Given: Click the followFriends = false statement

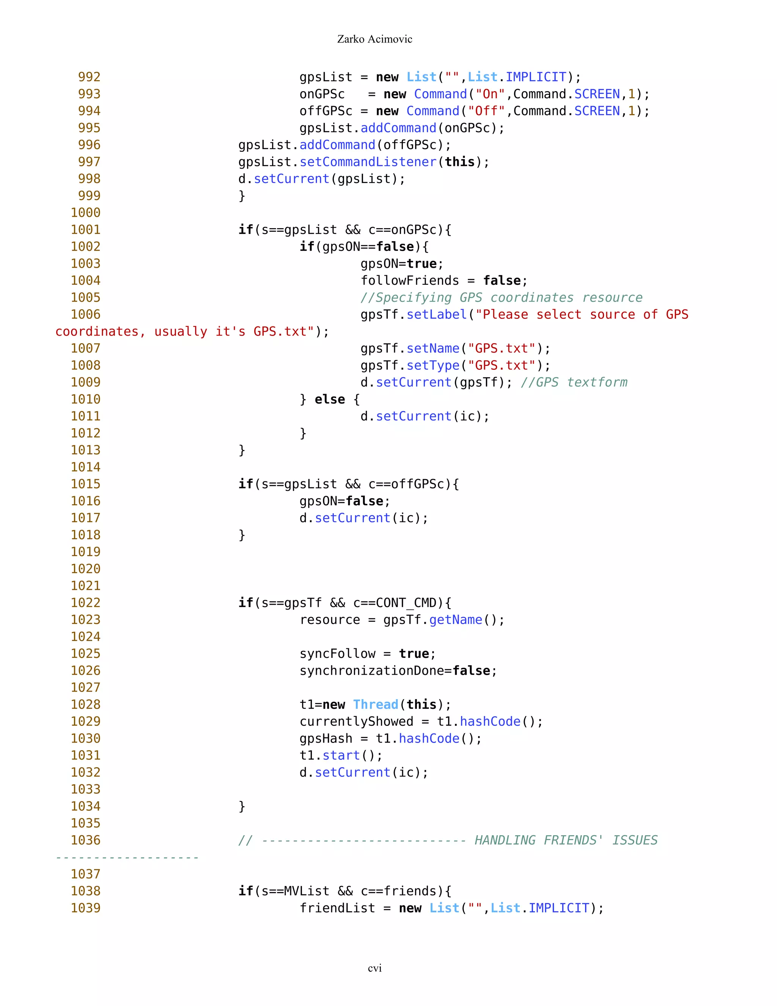Looking at the screenshot, I should click(443, 281).
